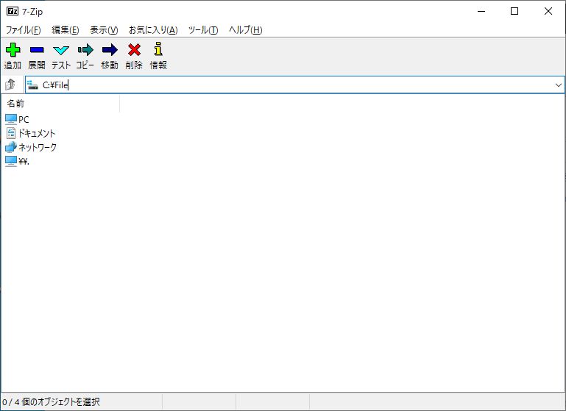566x411 pixels.
Task: Click the 移動 (Move) blue arrow icon
Action: (x=110, y=50)
